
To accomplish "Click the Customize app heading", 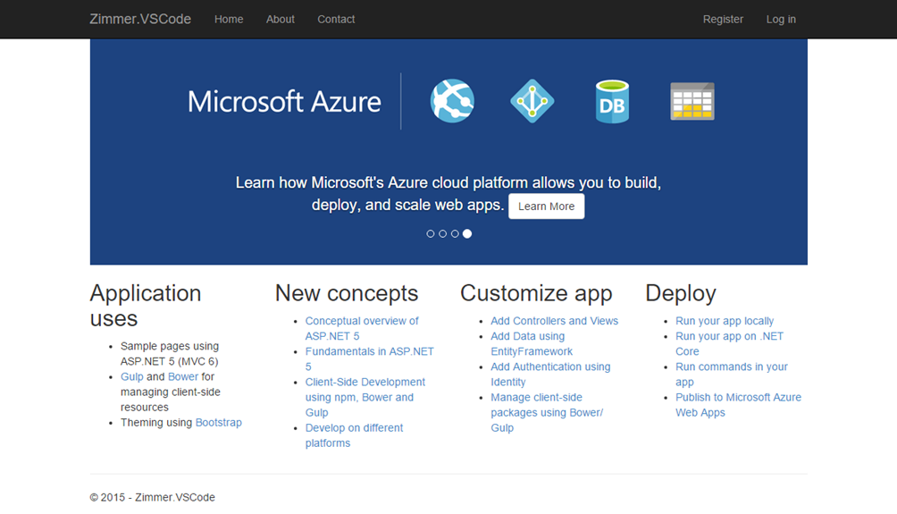I will (536, 293).
